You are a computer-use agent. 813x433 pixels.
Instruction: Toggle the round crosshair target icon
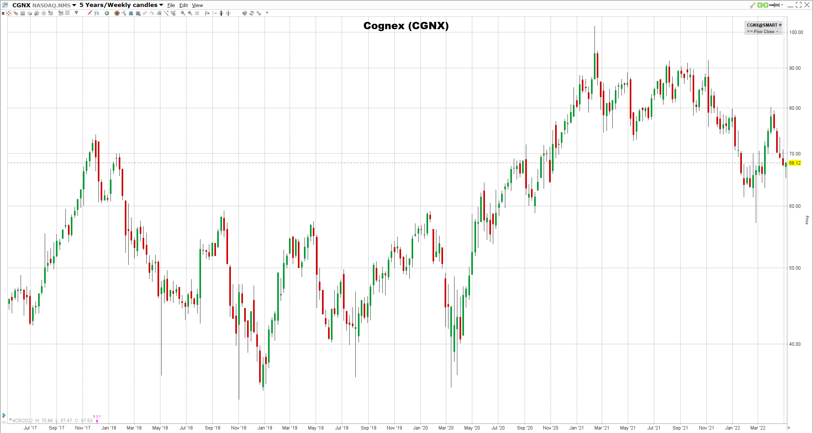click(x=117, y=13)
